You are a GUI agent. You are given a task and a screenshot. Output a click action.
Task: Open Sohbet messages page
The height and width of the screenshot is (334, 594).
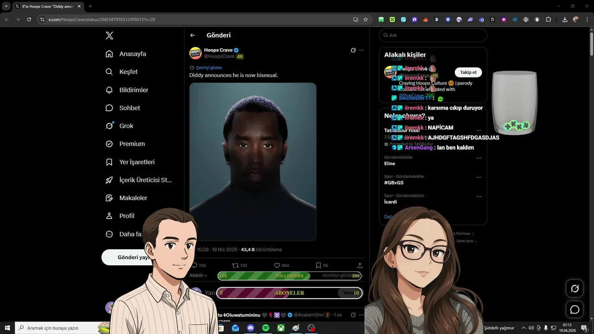123,108
